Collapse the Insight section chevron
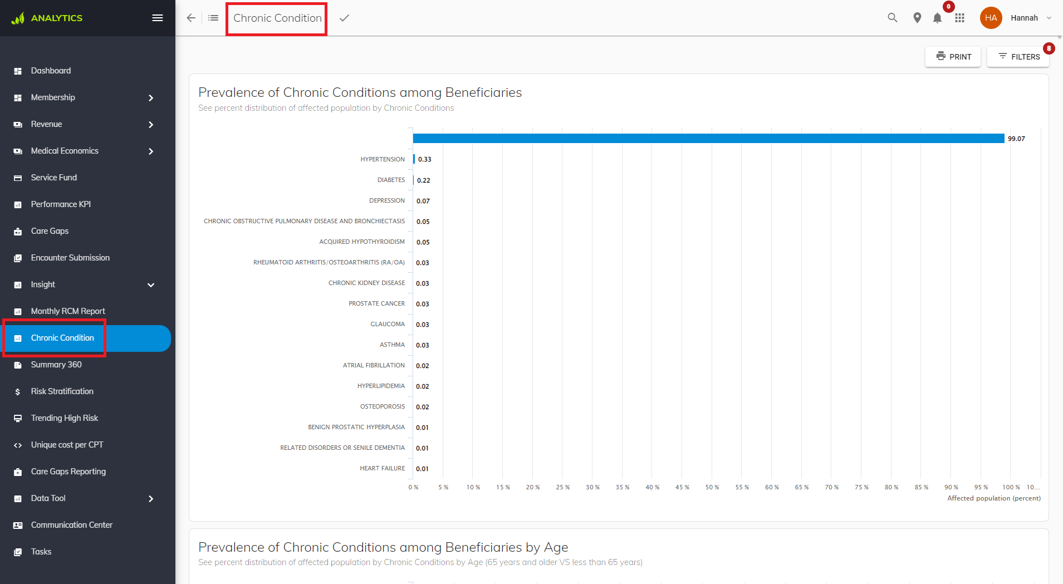This screenshot has height=584, width=1063. click(151, 284)
